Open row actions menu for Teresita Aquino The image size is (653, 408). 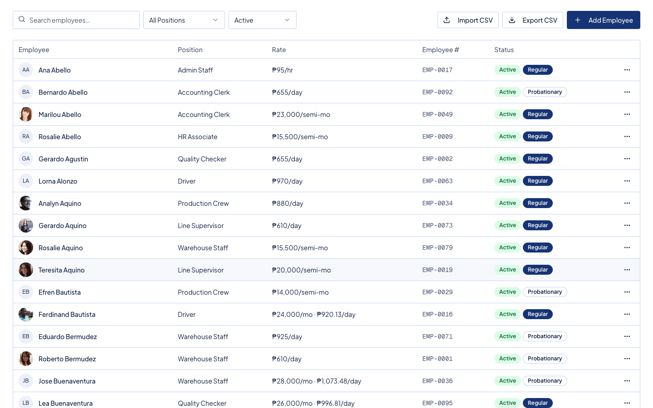click(627, 270)
